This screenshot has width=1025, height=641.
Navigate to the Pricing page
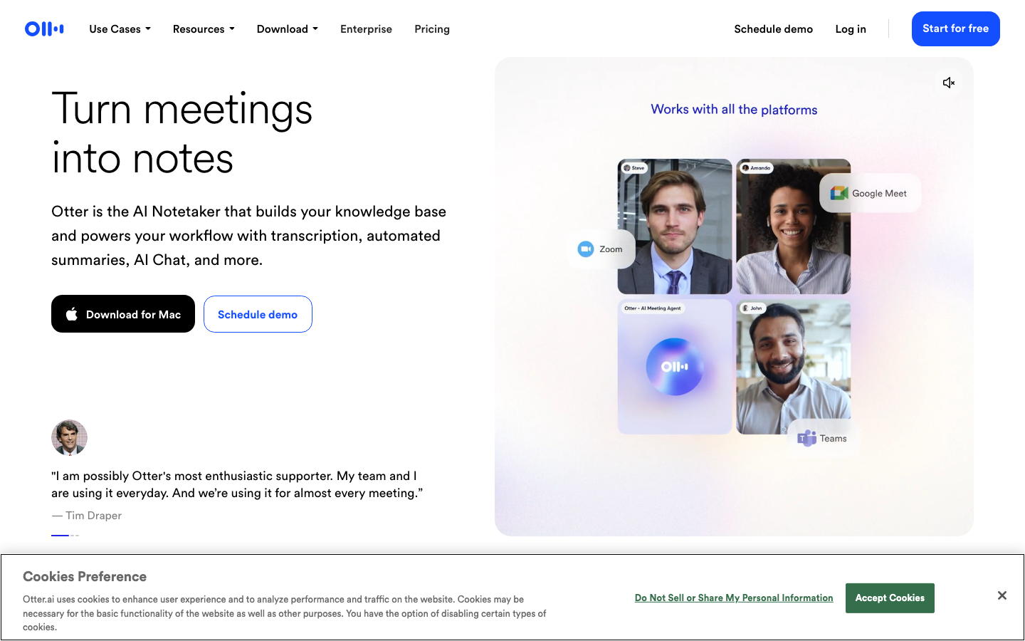431,28
